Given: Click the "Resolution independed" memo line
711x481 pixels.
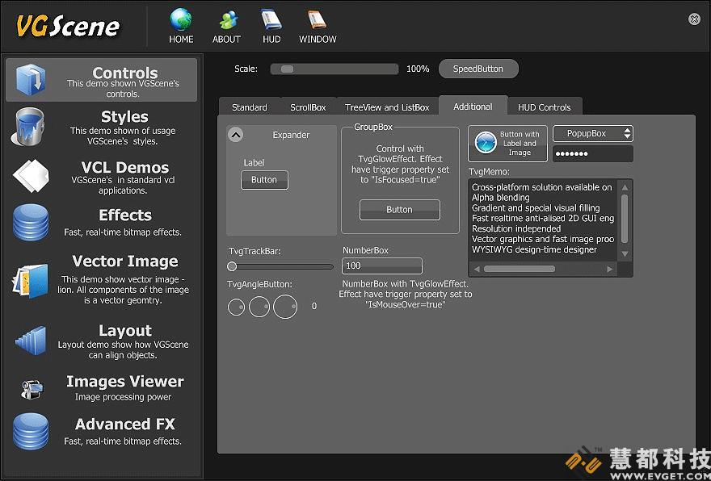Looking at the screenshot, I should click(x=516, y=228).
